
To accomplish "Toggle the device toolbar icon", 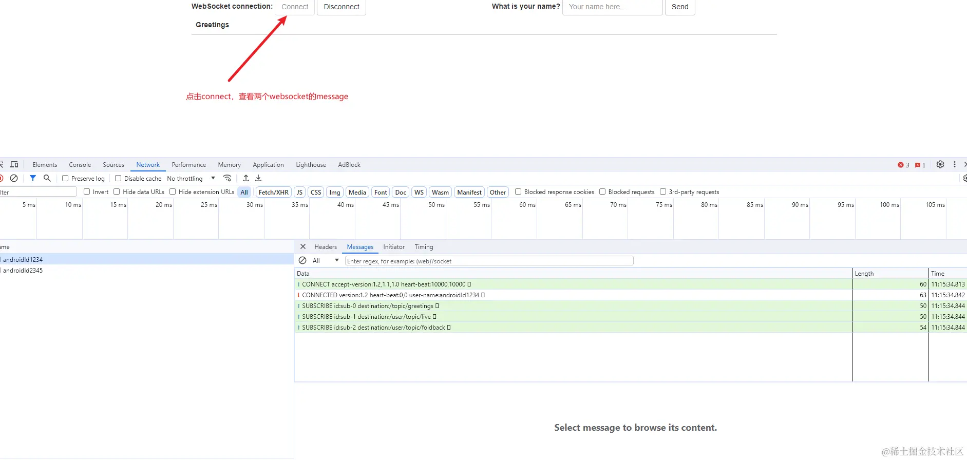I will point(14,164).
